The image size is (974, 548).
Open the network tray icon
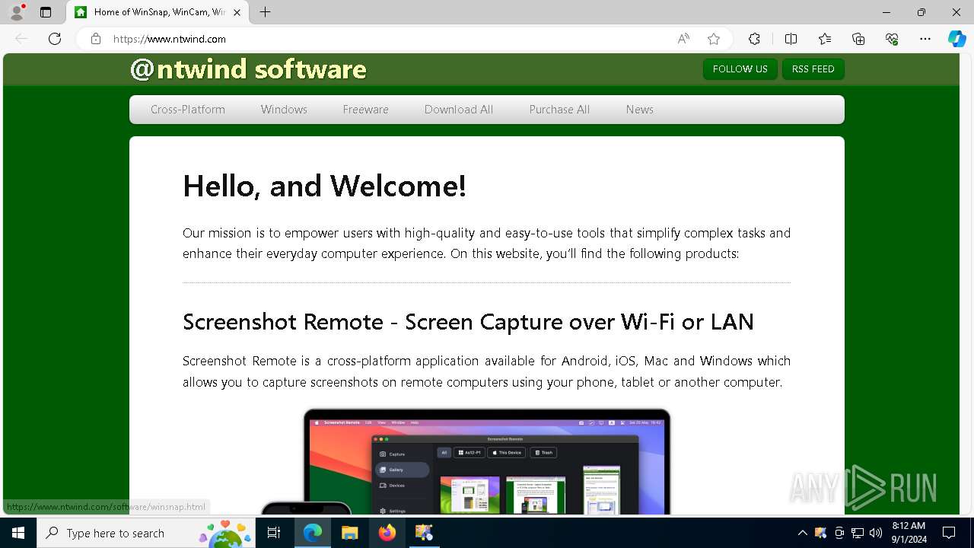click(x=858, y=533)
